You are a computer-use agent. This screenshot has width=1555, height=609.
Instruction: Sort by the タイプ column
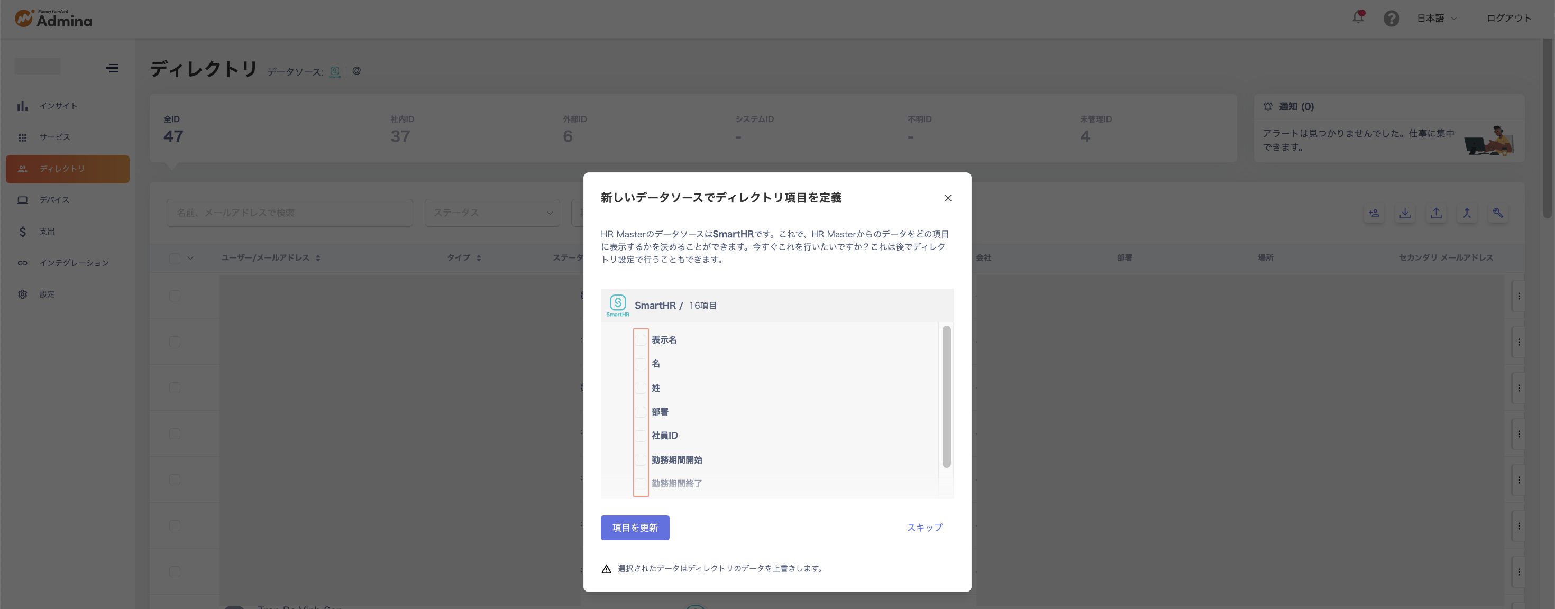coord(464,258)
